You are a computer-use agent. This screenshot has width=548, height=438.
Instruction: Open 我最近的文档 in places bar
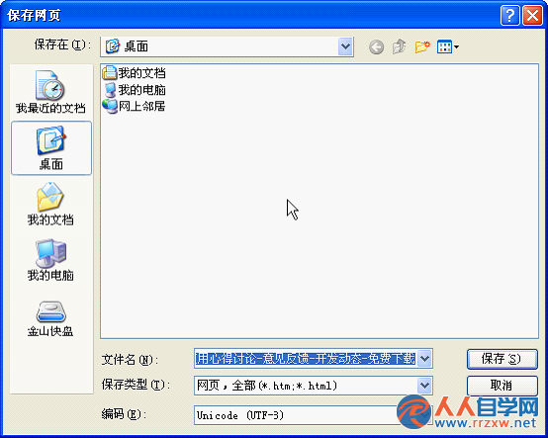(51, 93)
